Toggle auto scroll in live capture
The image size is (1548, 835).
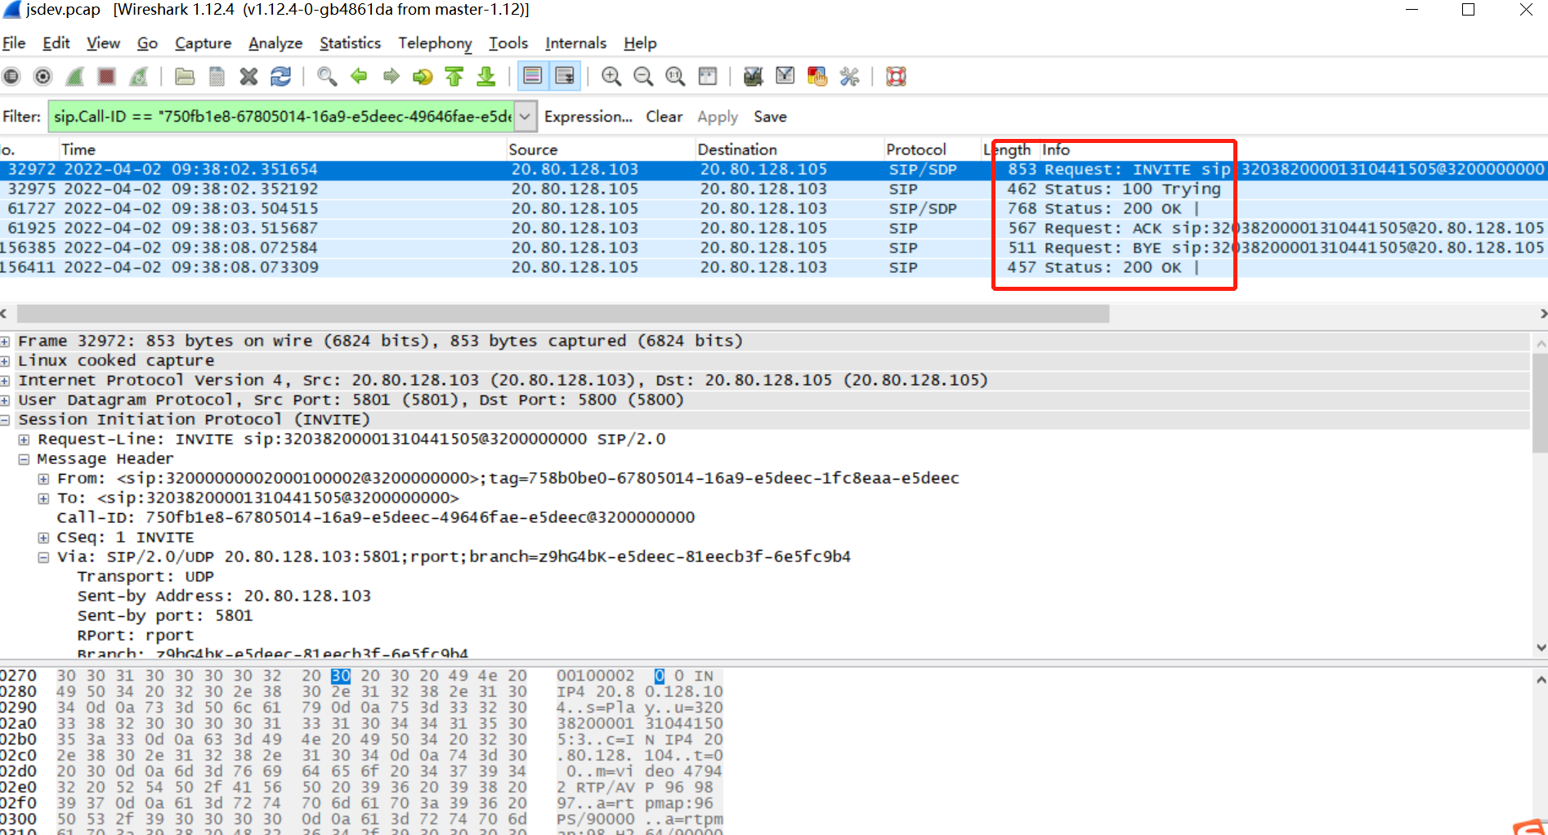tap(565, 77)
